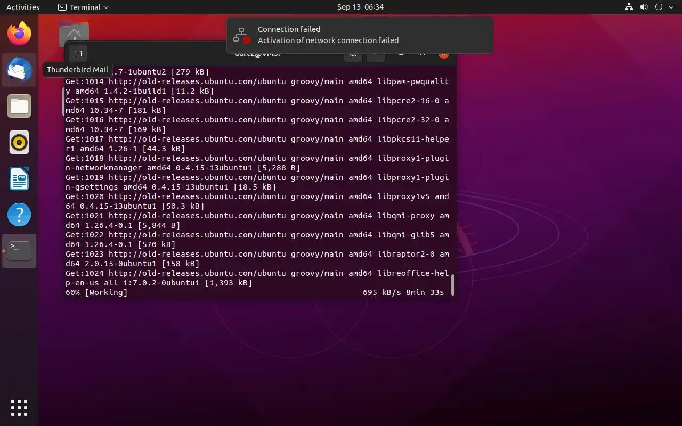The image size is (682, 426).
Task: Open the clock calendar showing Sep 13 06:34
Action: (360, 7)
